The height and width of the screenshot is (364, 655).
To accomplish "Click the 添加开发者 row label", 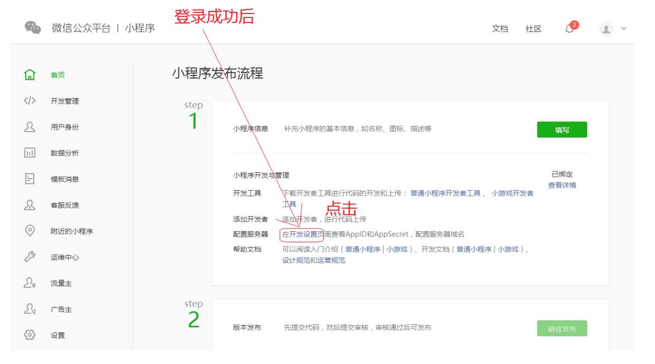I will click(x=251, y=219).
